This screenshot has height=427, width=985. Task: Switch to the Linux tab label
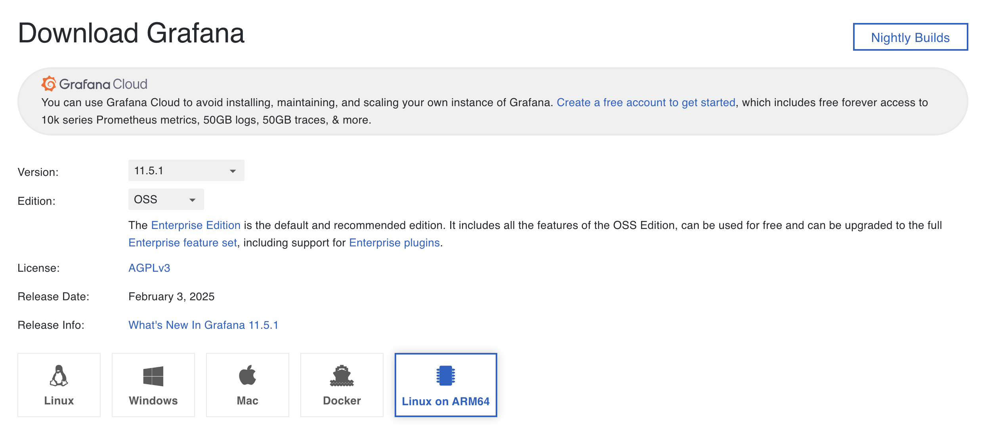tap(59, 401)
